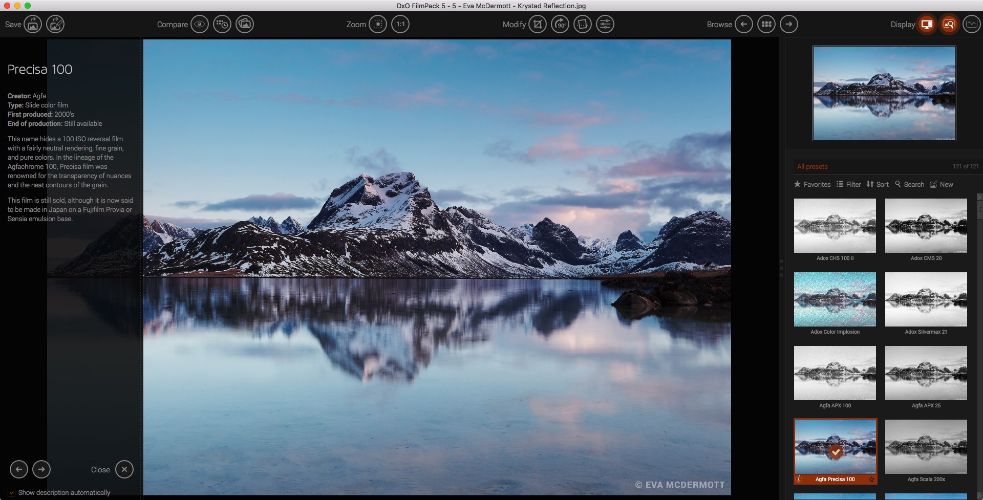Open the Crop tool in Modify
Image resolution: width=983 pixels, height=500 pixels.
538,24
